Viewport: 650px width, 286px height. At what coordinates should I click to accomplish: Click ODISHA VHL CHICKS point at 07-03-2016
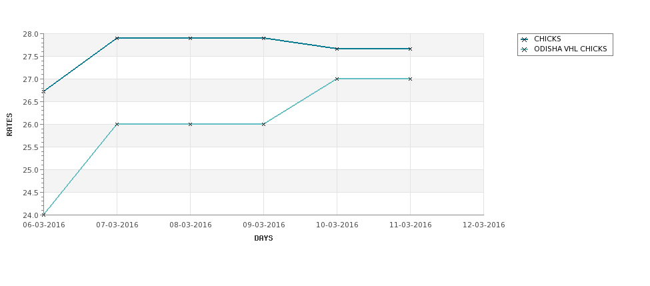pos(117,125)
